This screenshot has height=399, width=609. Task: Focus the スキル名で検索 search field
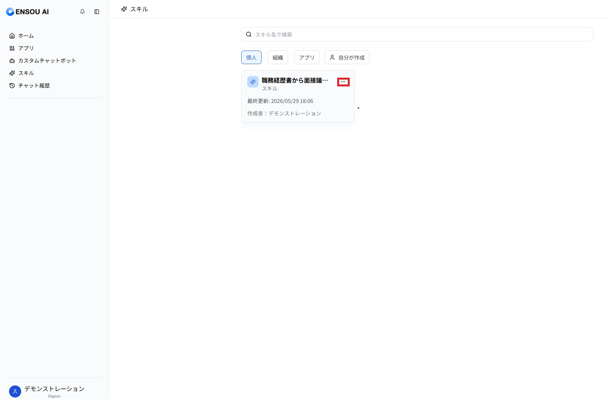pos(417,34)
